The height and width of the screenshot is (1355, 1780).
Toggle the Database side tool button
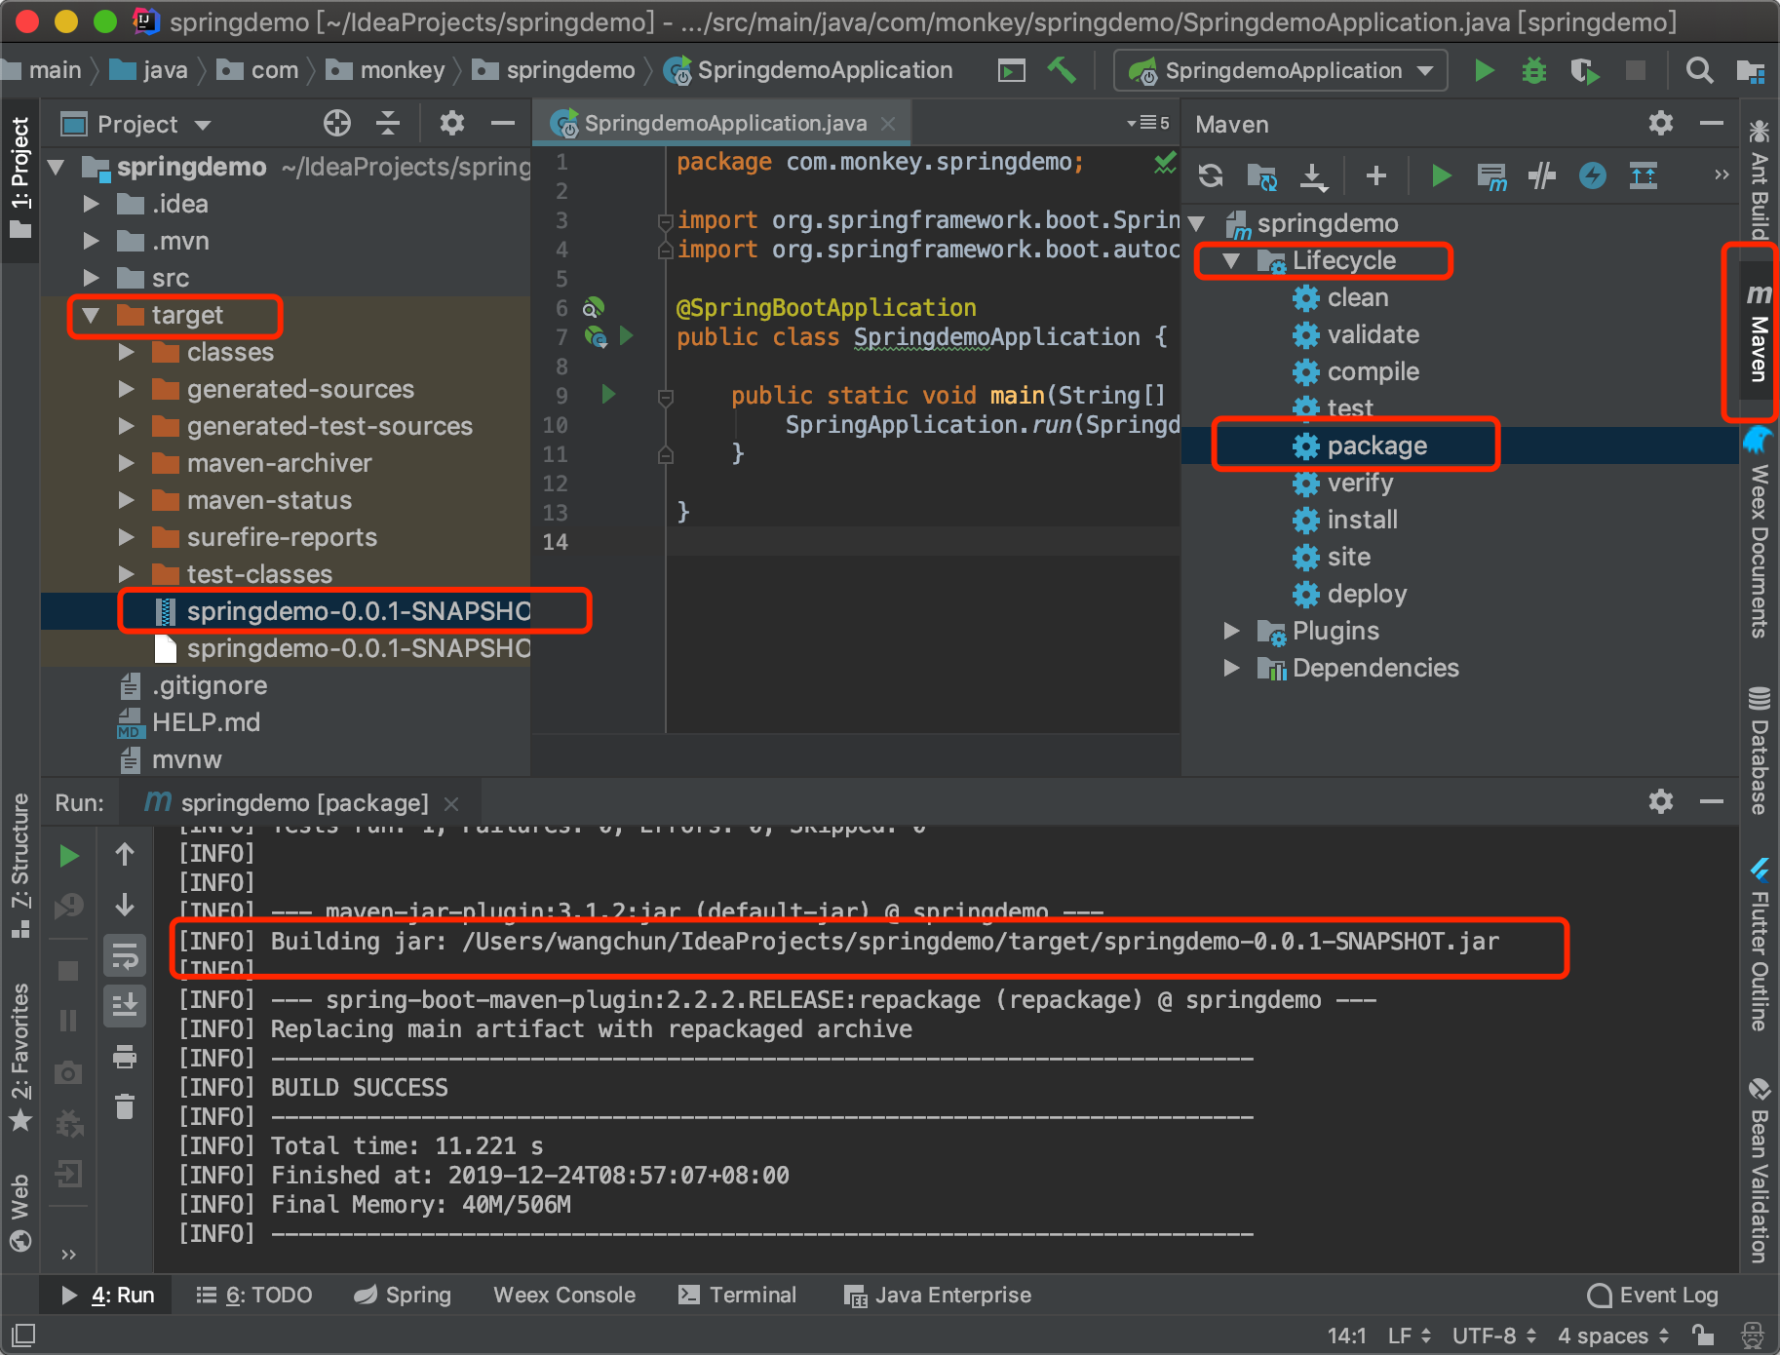(x=1759, y=751)
